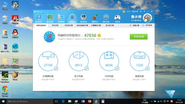Click the 中 input method tray indicator
185x104 pixels.
pos(168,101)
